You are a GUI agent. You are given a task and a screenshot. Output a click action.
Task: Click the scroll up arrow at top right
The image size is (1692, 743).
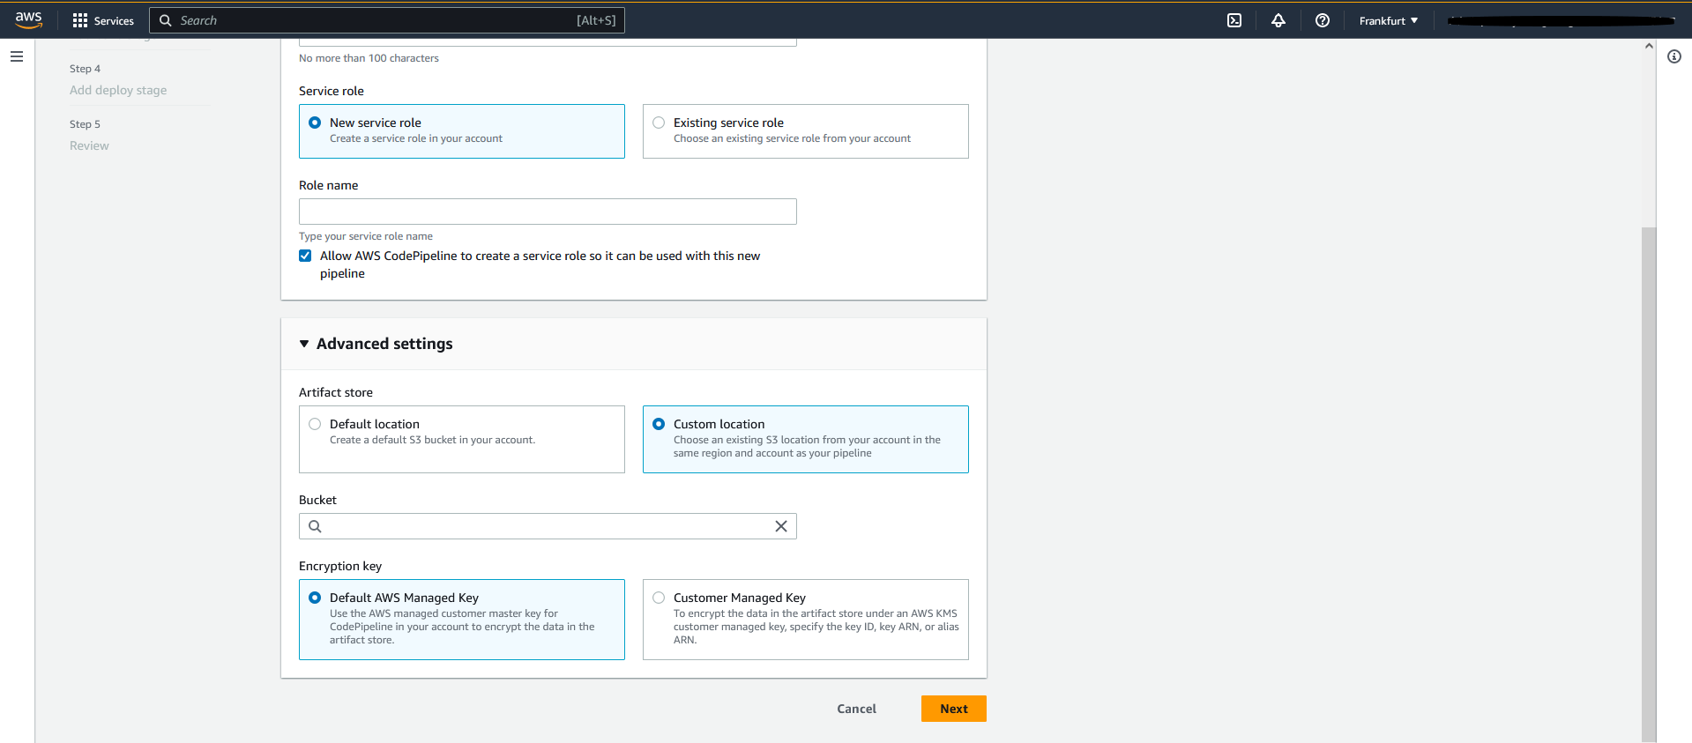click(x=1649, y=46)
